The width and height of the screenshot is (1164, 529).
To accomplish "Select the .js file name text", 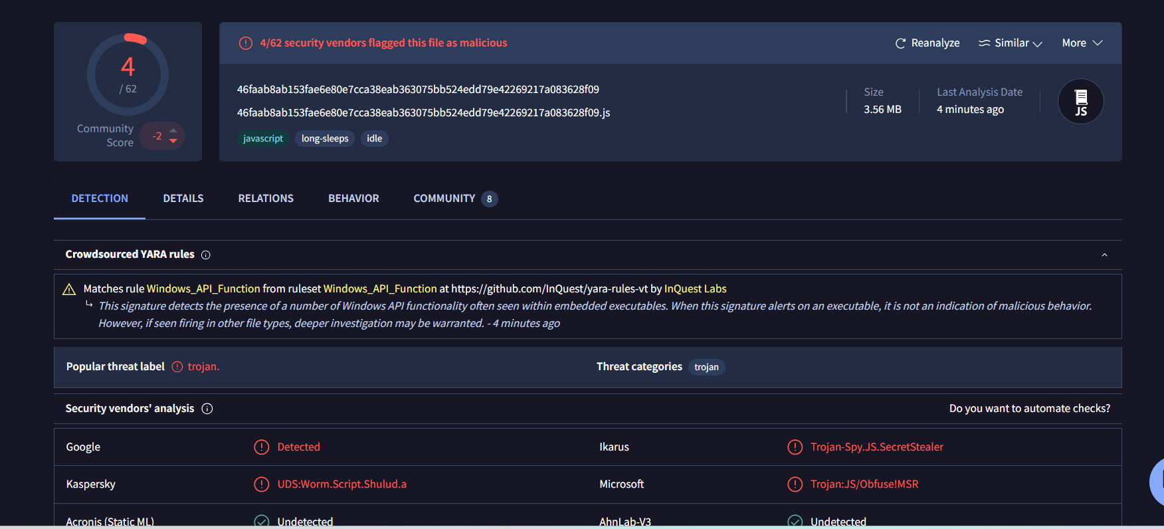I will pyautogui.click(x=423, y=113).
